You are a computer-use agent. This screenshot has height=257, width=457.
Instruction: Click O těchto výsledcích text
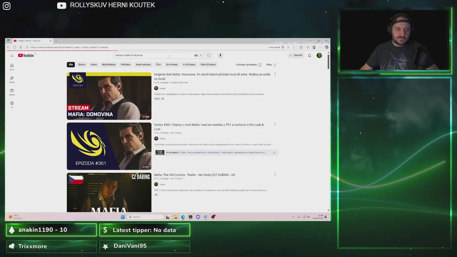[x=246, y=65]
